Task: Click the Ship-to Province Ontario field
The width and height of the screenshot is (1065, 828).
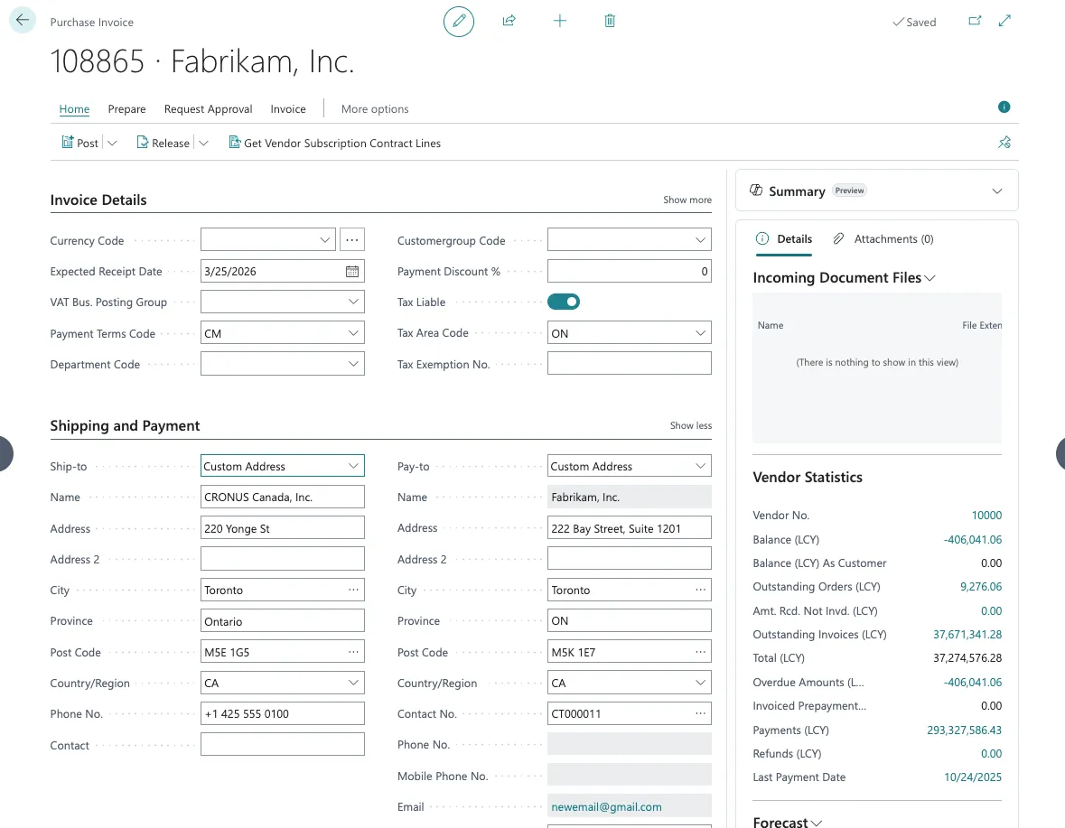Action: coord(283,621)
